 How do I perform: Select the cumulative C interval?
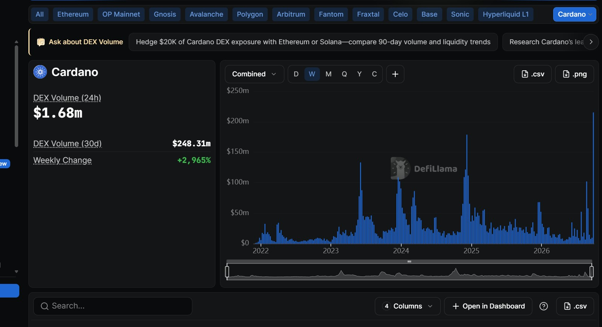374,74
